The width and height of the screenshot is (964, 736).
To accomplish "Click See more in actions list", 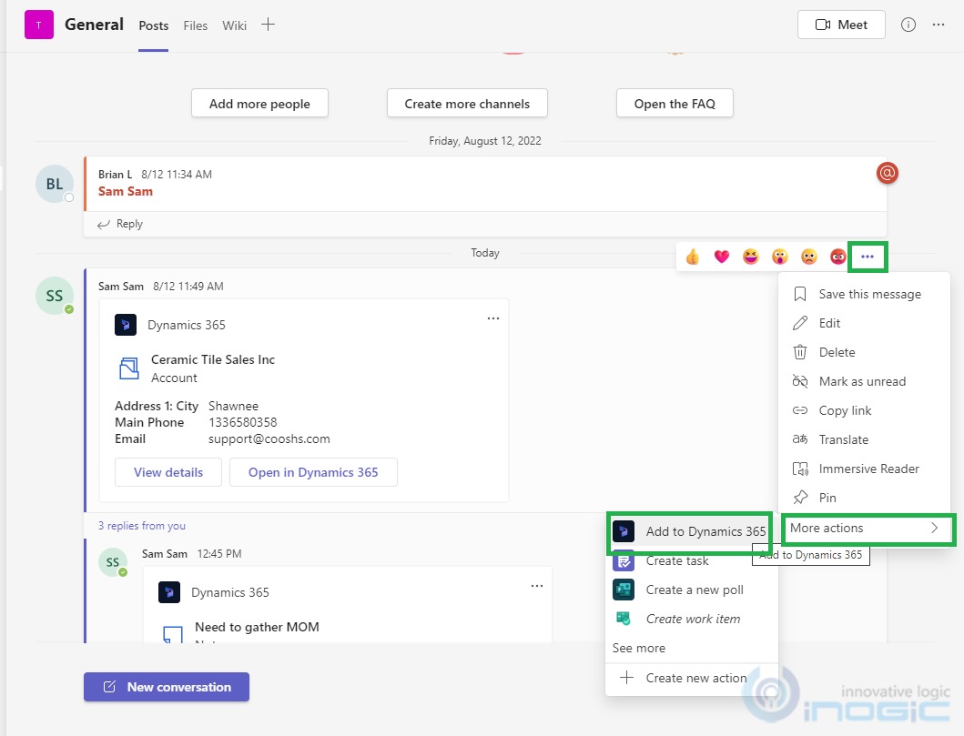I will (x=639, y=648).
